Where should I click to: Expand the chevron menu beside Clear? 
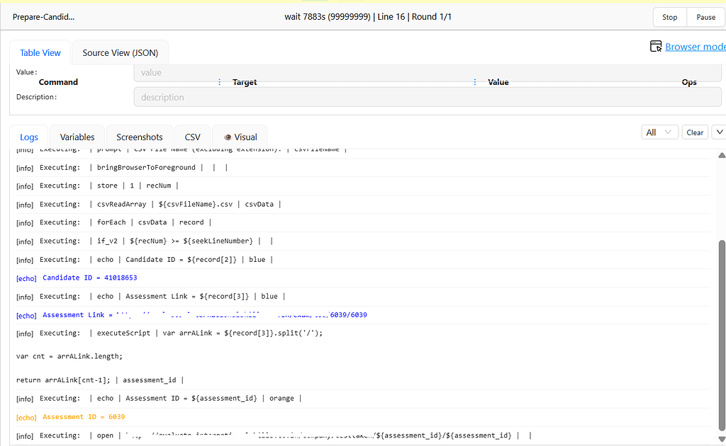[x=719, y=132]
